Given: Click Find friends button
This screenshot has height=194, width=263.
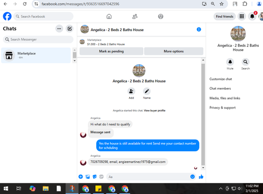Looking at the screenshot, I should (x=225, y=16).
